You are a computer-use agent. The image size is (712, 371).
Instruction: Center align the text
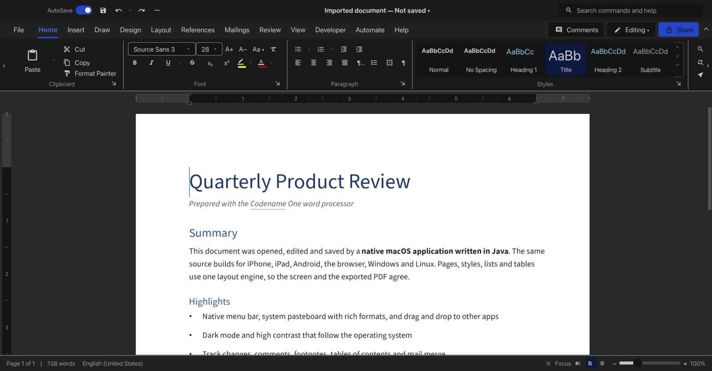314,63
